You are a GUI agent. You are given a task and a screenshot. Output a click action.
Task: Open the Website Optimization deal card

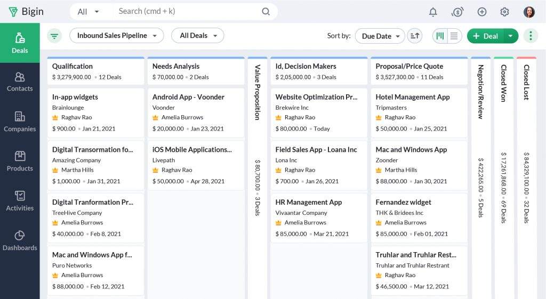[319, 113]
